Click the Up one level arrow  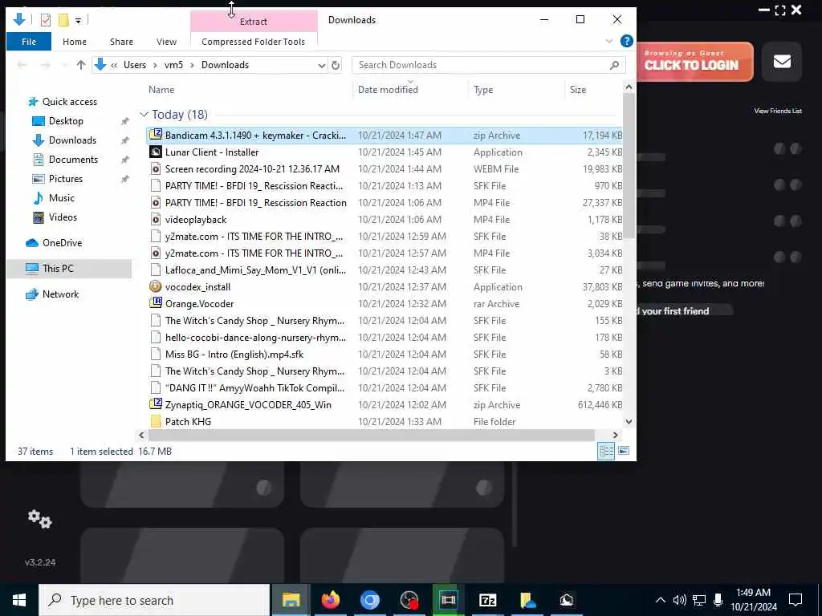click(81, 65)
